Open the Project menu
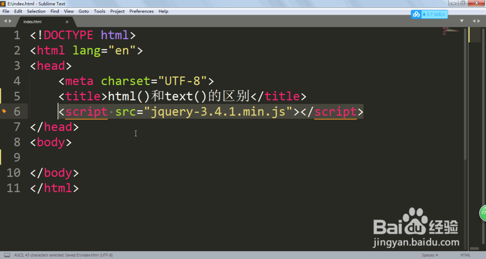 point(117,11)
